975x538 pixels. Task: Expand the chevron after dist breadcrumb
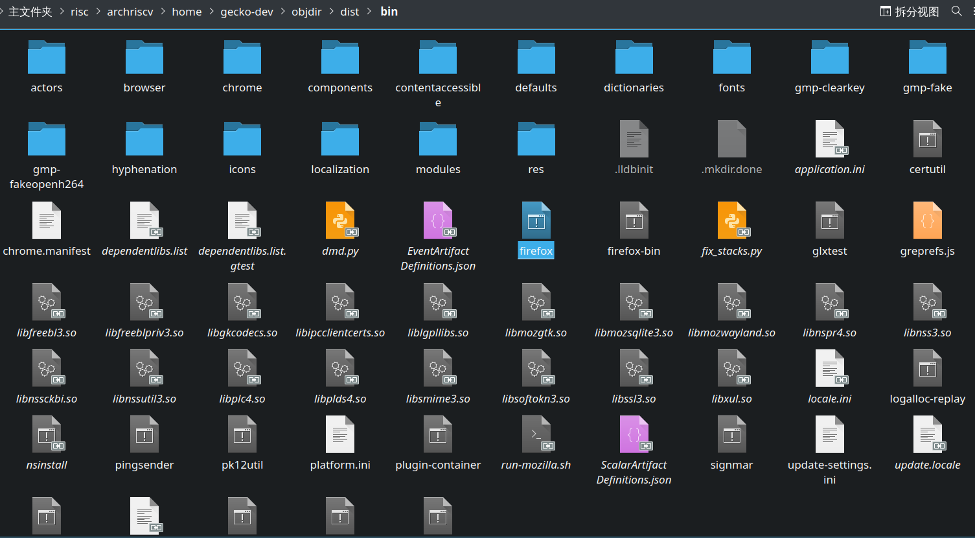(x=369, y=12)
